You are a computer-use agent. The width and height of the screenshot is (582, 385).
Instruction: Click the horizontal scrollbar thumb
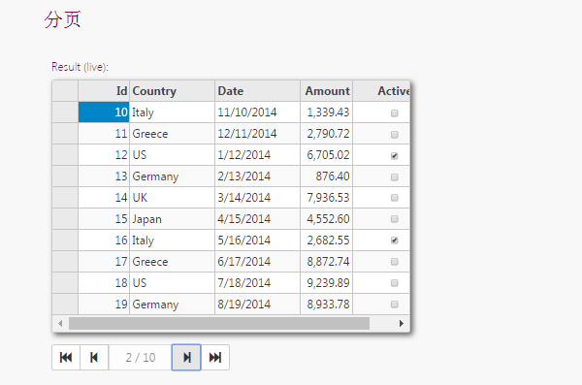[x=219, y=323]
